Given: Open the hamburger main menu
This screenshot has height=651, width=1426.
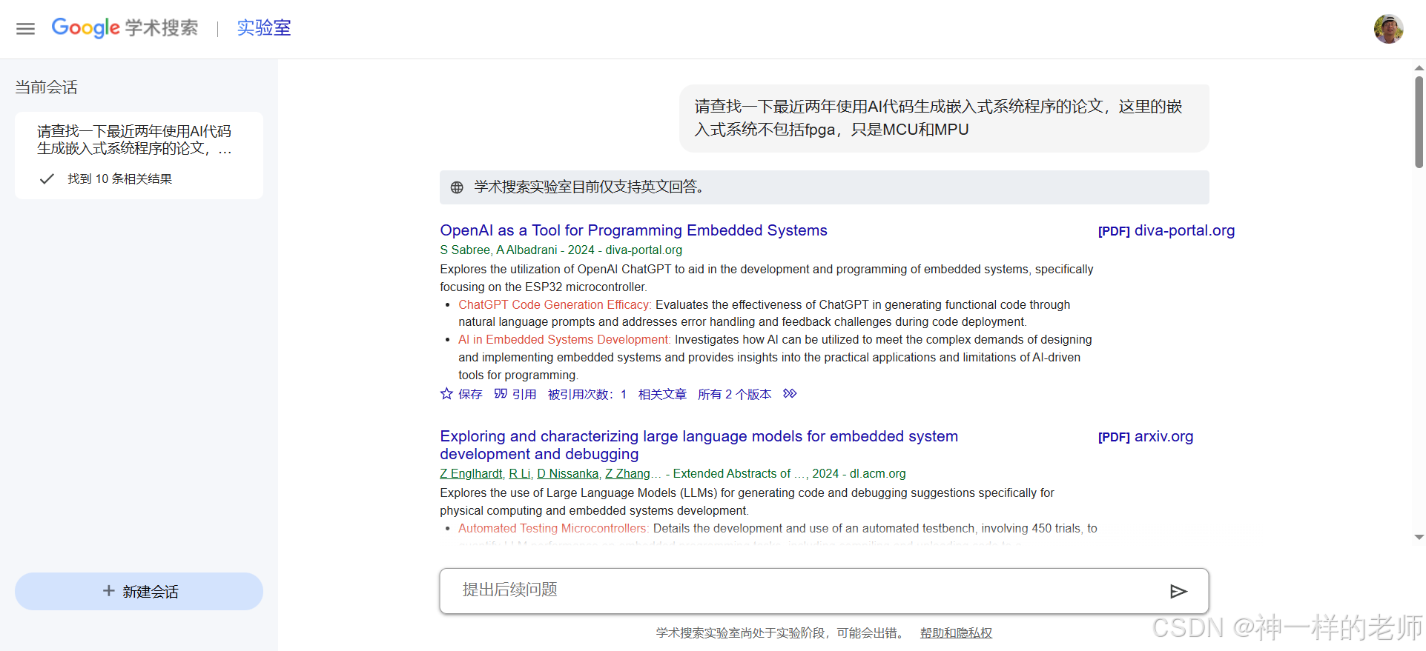Looking at the screenshot, I should click(26, 29).
